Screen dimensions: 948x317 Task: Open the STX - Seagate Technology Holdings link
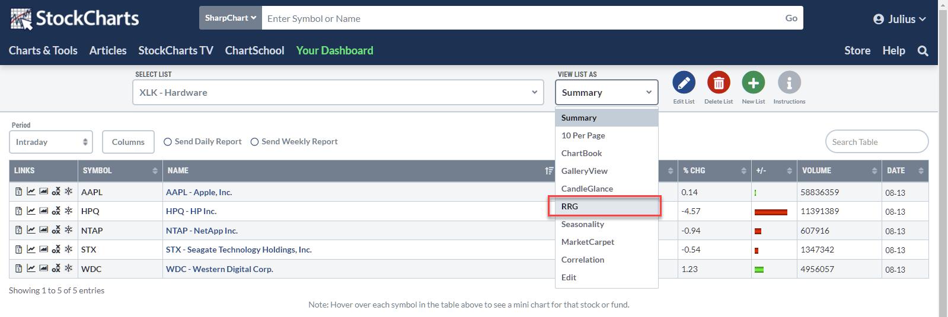click(x=238, y=250)
